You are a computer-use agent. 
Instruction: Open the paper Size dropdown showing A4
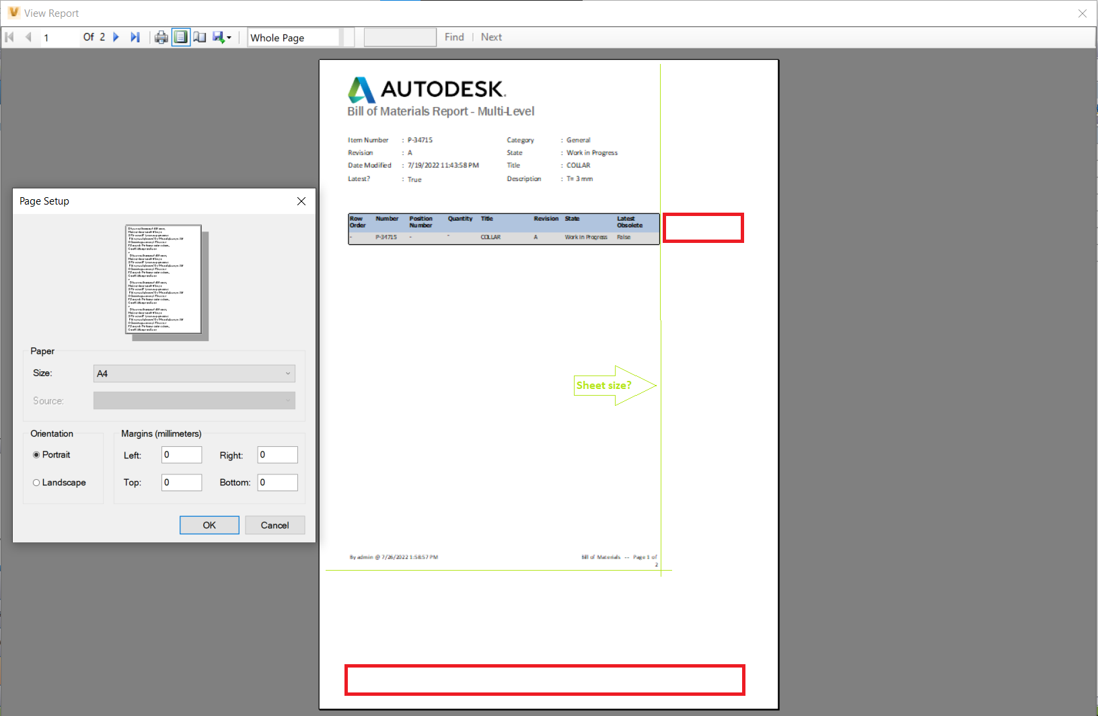(194, 373)
